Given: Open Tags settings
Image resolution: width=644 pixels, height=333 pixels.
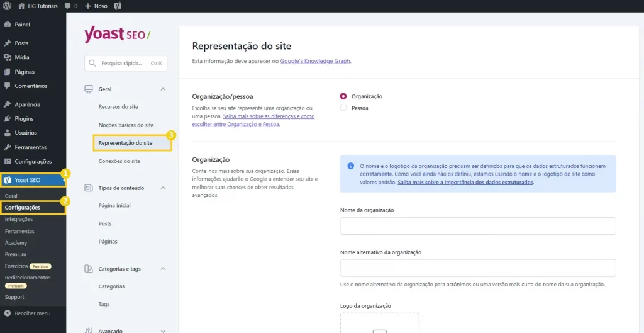Looking at the screenshot, I should [x=104, y=305].
